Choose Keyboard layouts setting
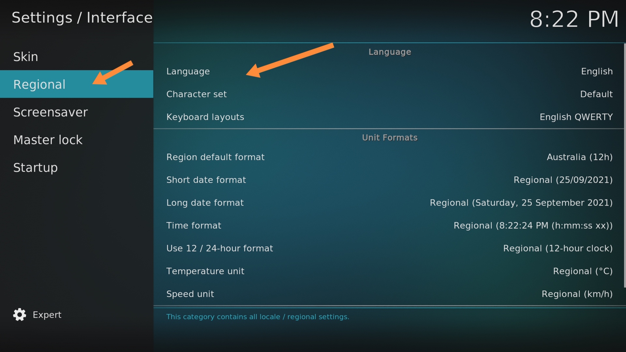 (389, 117)
